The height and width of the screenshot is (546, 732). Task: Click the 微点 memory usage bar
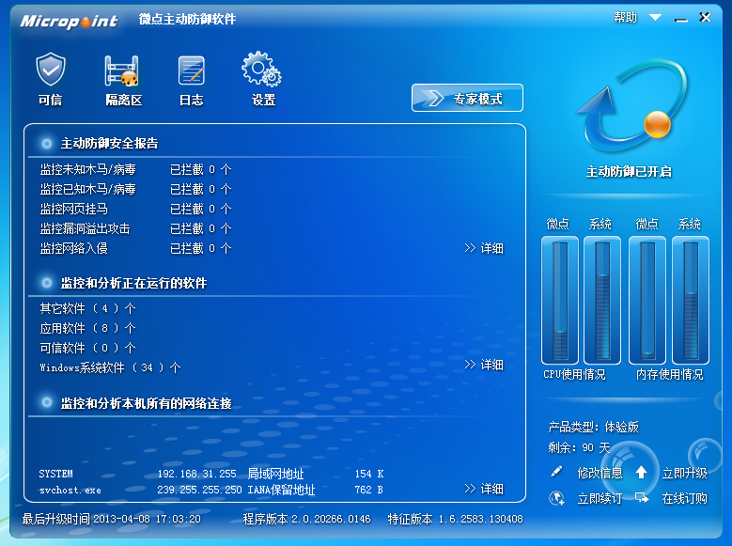click(647, 301)
